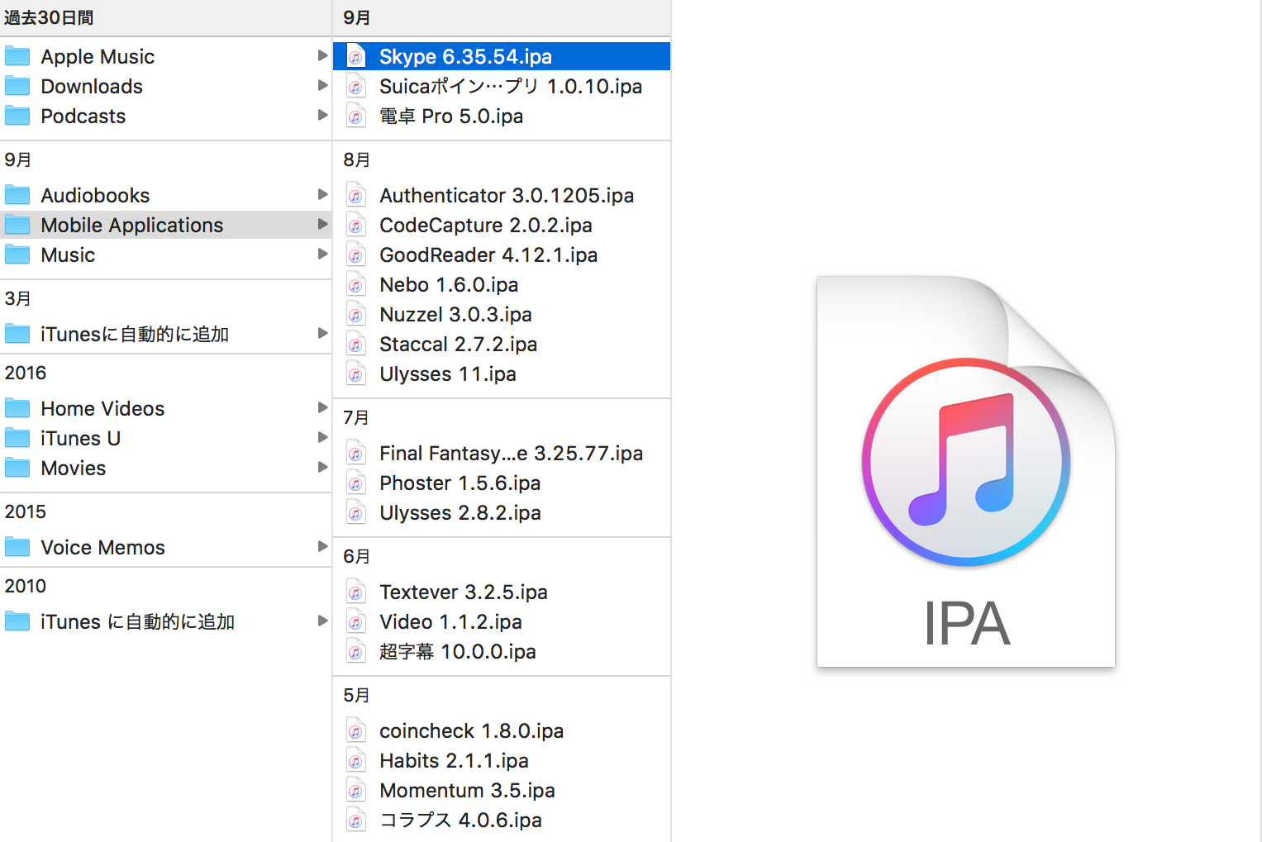Select Textever 3.2.5.ipa file name
Image resolution: width=1262 pixels, height=842 pixels.
coord(463,592)
